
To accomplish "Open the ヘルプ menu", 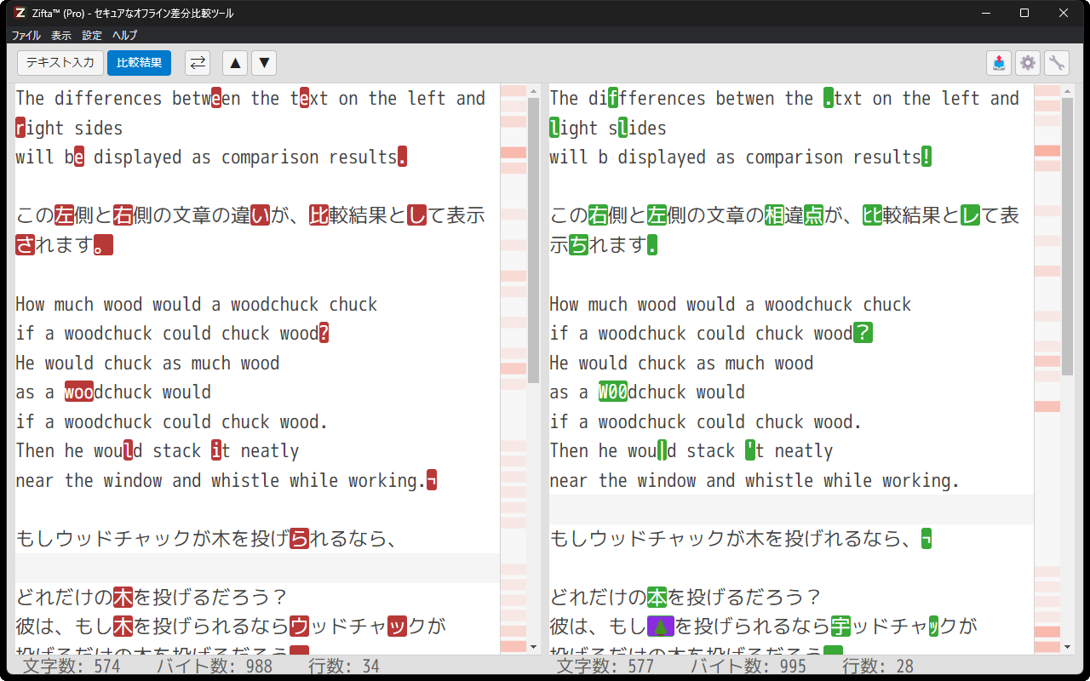I will [x=125, y=35].
